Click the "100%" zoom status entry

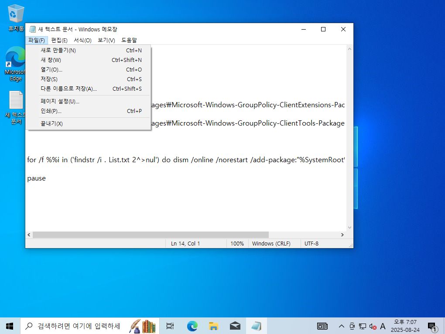coord(237,244)
